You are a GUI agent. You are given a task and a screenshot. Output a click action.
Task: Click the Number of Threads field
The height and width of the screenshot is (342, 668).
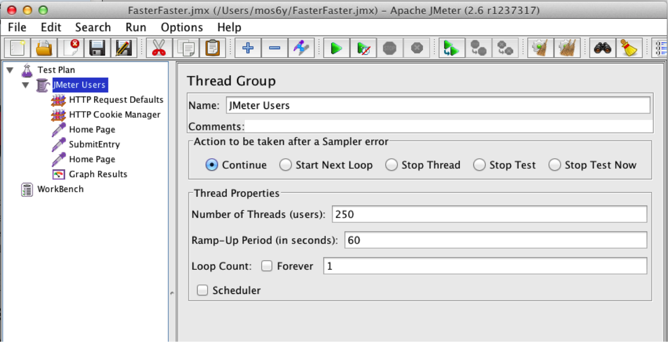click(x=489, y=214)
